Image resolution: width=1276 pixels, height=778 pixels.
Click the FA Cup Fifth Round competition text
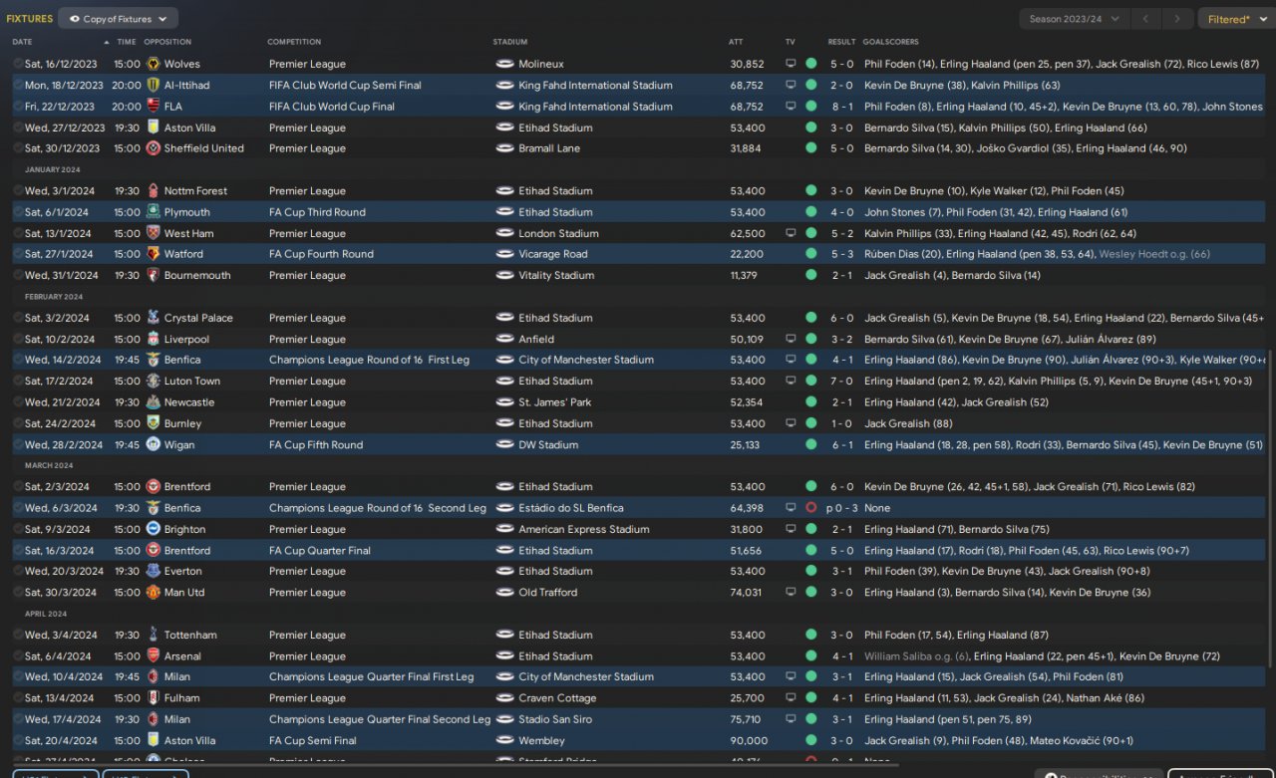click(x=316, y=445)
